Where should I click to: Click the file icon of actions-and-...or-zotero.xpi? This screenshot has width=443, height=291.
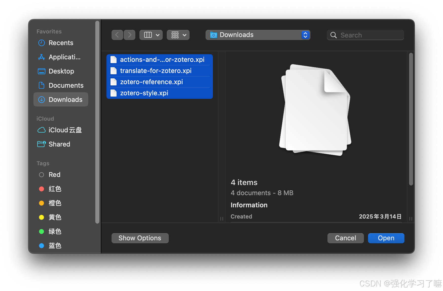coord(114,60)
